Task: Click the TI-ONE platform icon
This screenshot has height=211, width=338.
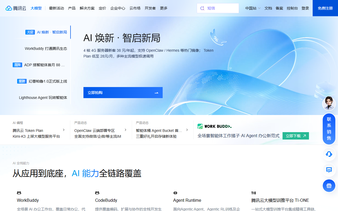Action: pyautogui.click(x=253, y=193)
